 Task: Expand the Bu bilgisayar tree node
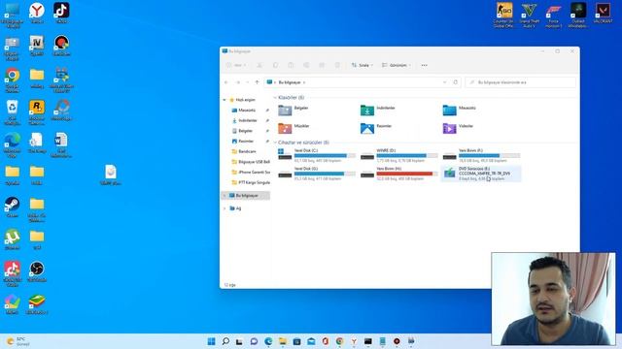click(225, 196)
